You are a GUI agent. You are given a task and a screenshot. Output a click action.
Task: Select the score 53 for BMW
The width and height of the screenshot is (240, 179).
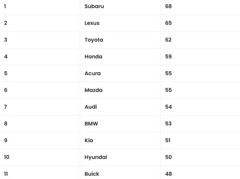point(168,124)
